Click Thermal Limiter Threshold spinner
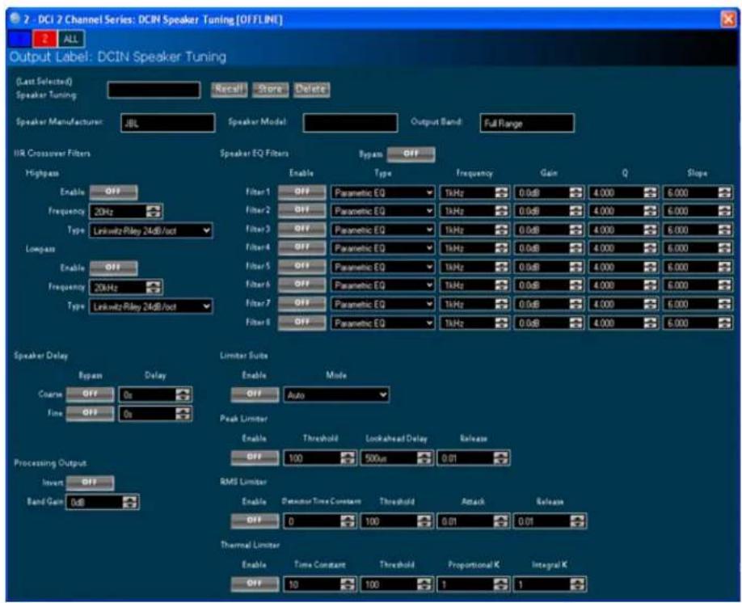 pyautogui.click(x=424, y=584)
